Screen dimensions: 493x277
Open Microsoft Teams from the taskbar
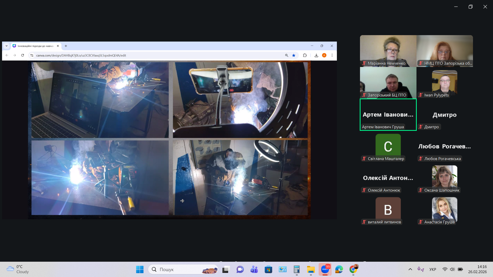[254, 269]
